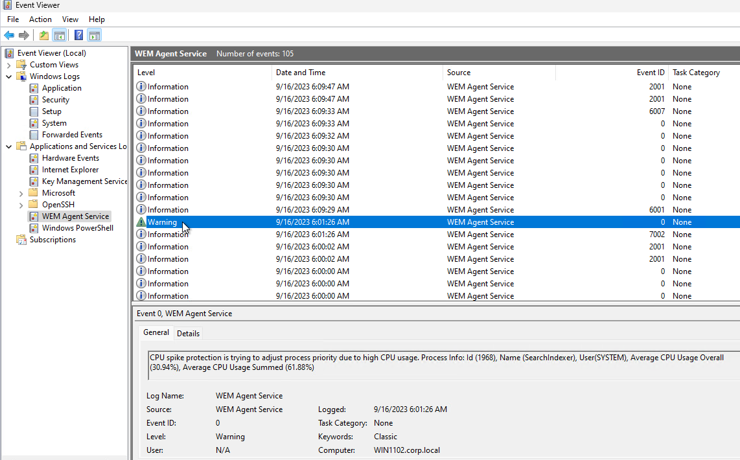Image resolution: width=740 pixels, height=460 pixels.
Task: Select the event with ID 6001
Action: (x=437, y=210)
